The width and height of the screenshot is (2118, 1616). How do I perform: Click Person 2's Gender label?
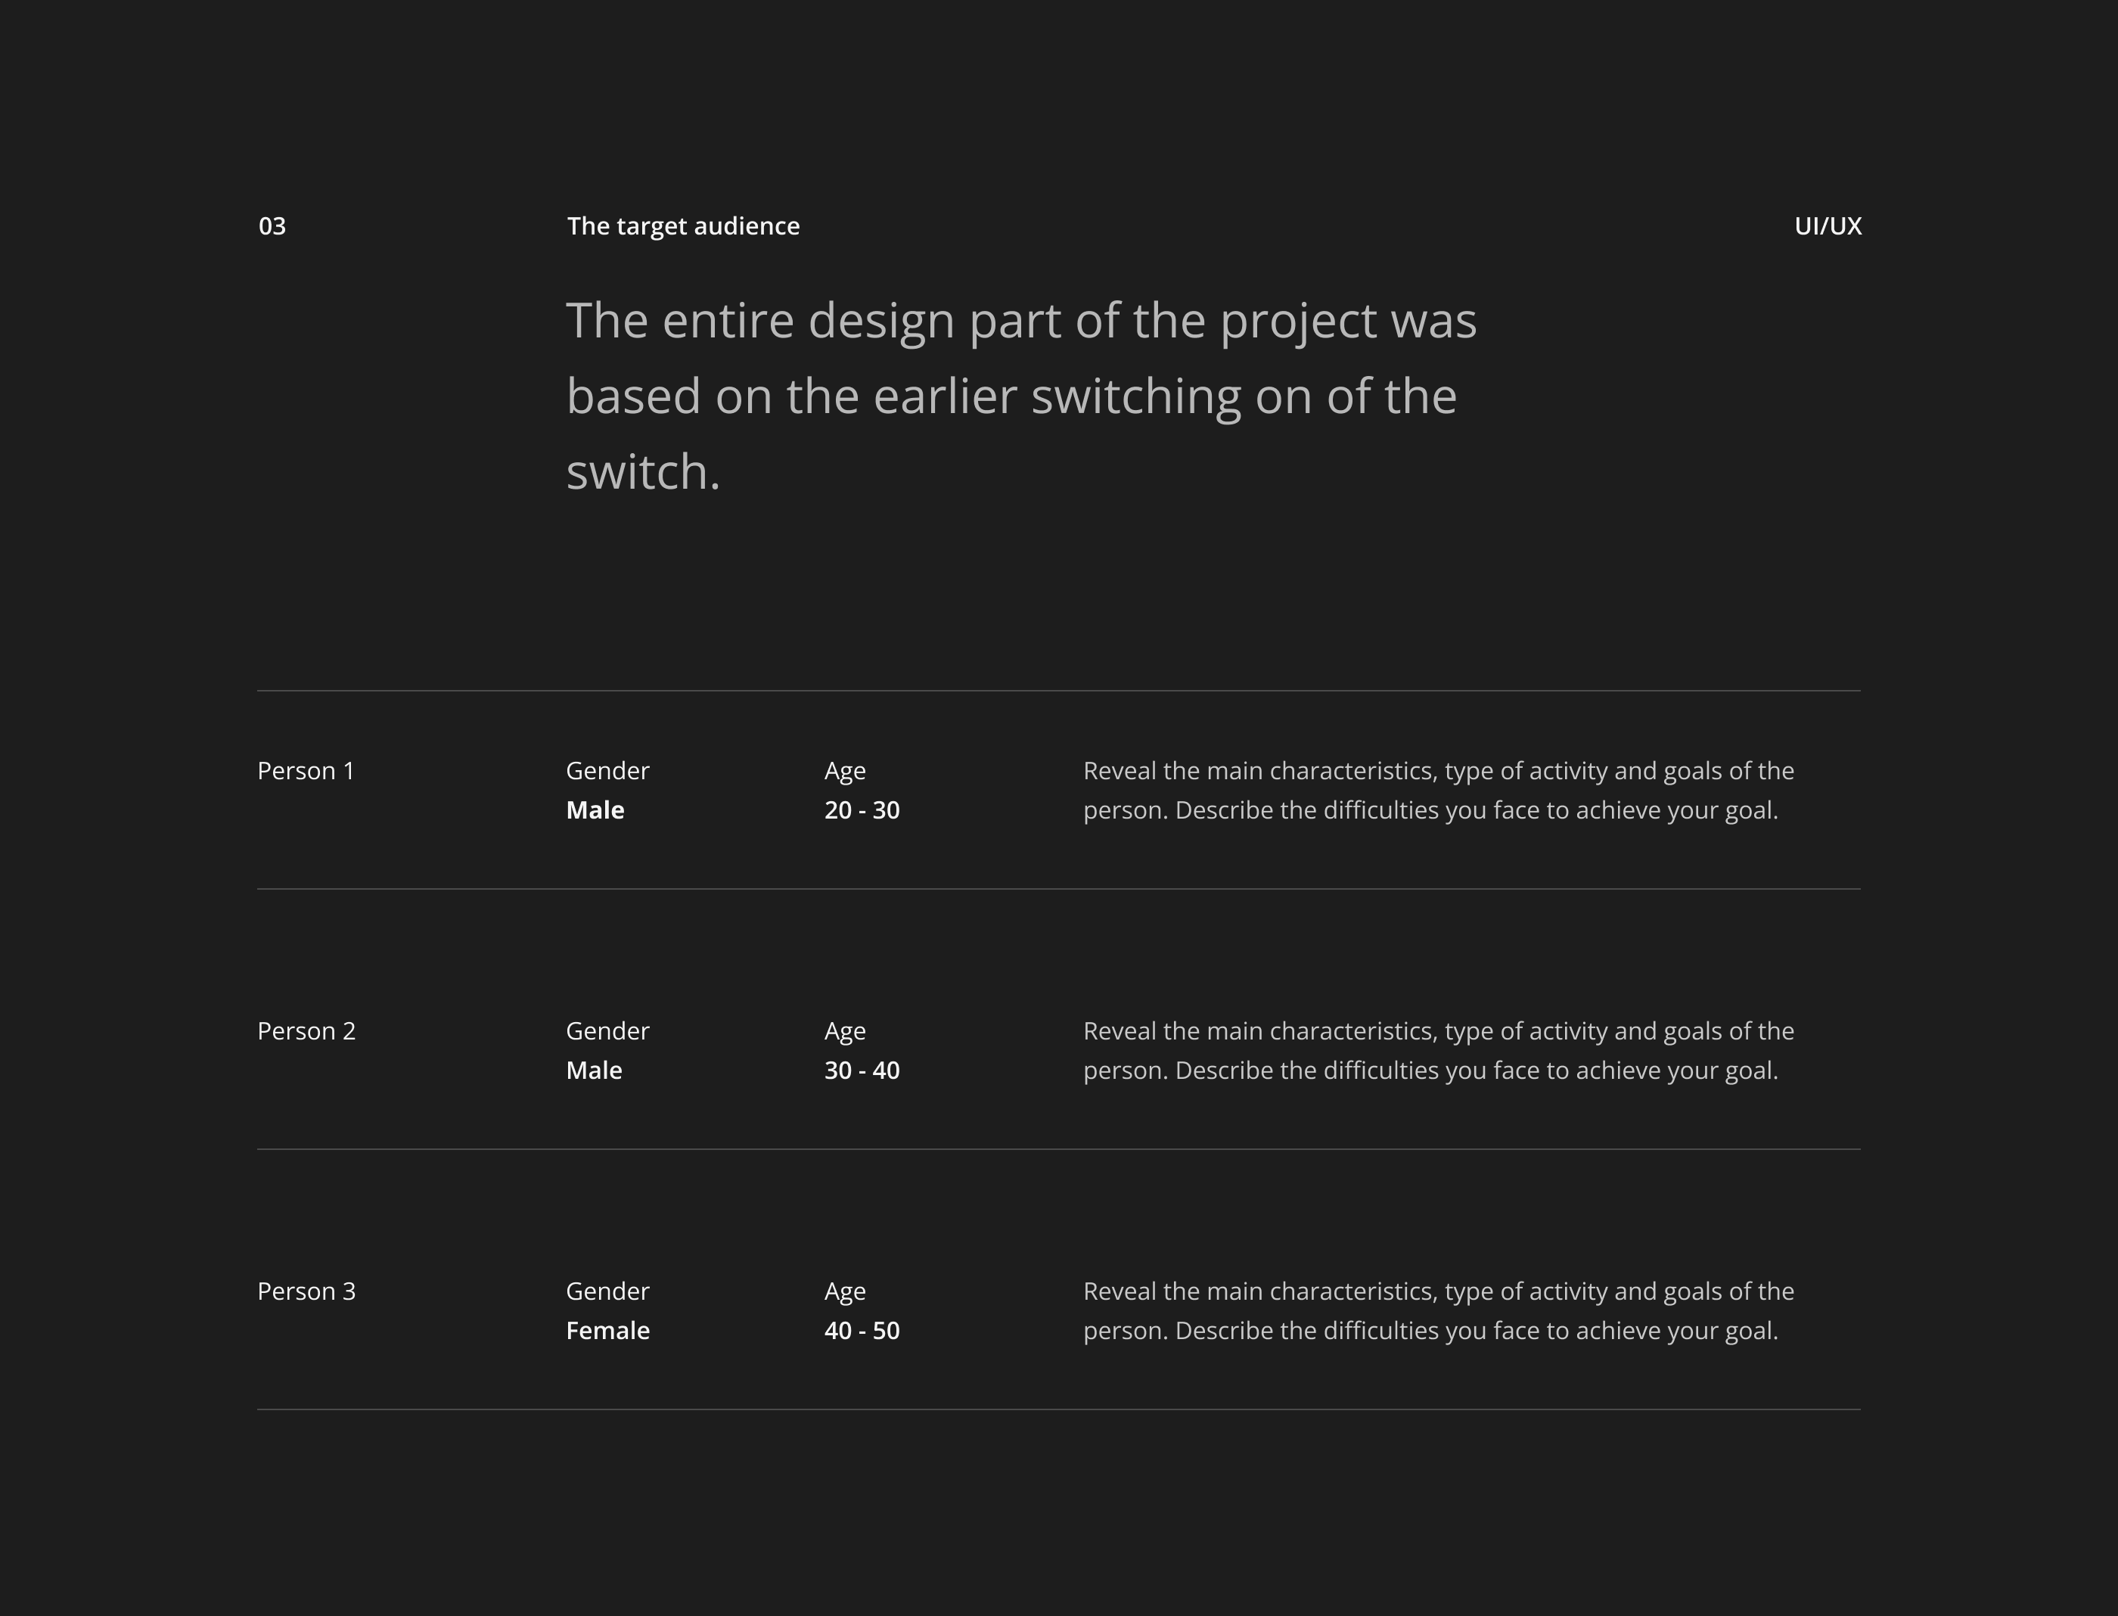(607, 1031)
